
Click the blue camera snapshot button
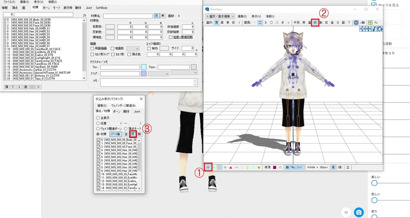point(359,212)
